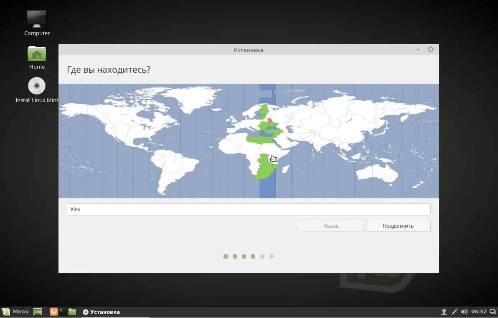Open the Computer desktop icon

point(37,23)
